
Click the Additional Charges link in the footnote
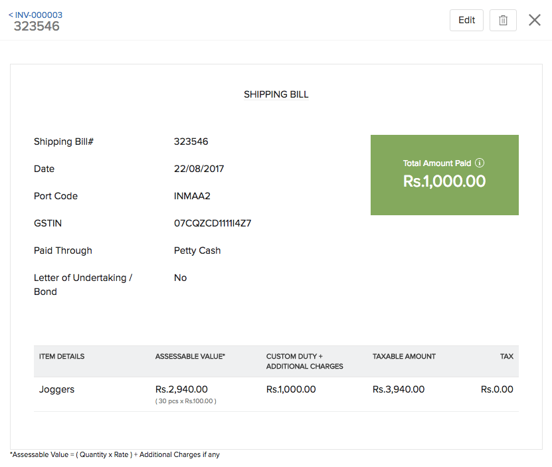point(170,454)
